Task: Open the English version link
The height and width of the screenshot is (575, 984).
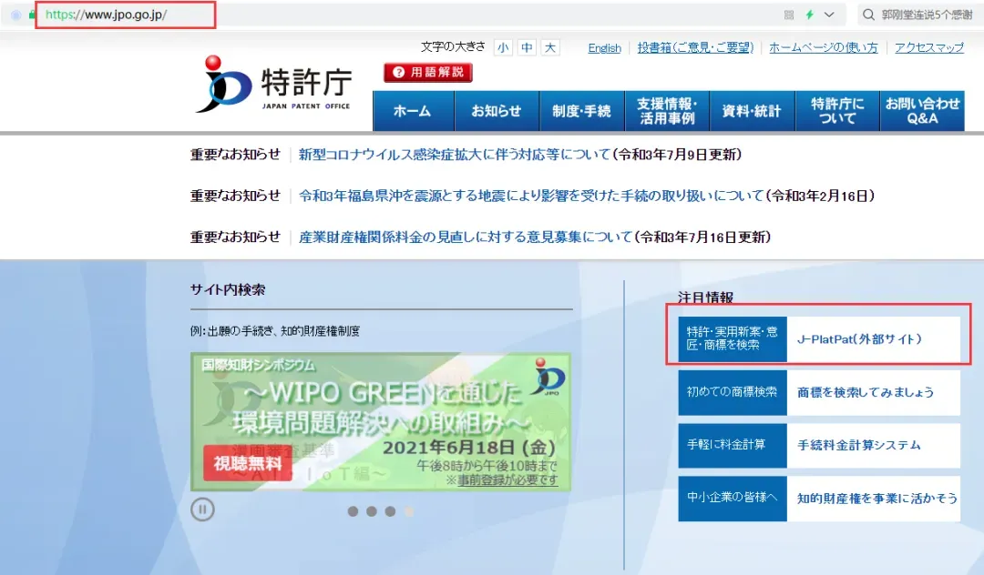Action: coord(604,48)
